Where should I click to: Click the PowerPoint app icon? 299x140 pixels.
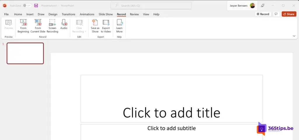5,6
